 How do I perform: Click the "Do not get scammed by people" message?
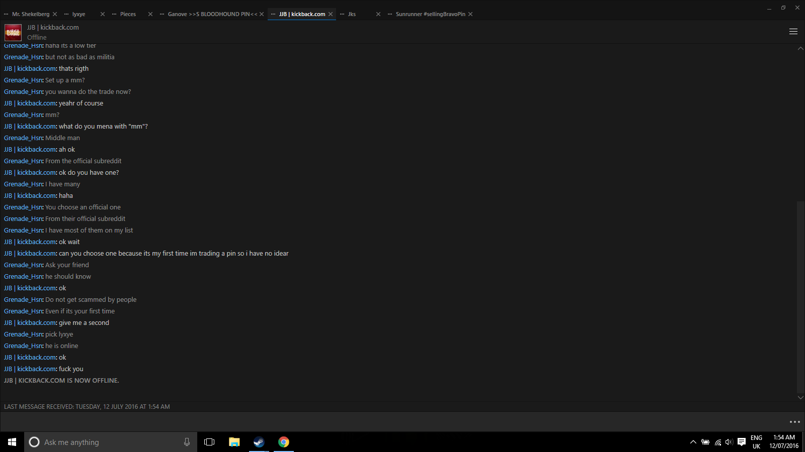(91, 300)
